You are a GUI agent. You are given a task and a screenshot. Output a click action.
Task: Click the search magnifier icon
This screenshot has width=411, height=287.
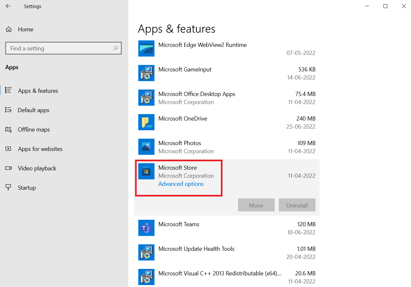pos(115,48)
